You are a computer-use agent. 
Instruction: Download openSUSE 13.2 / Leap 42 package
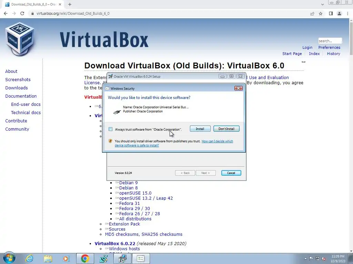pyautogui.click(x=146, y=198)
